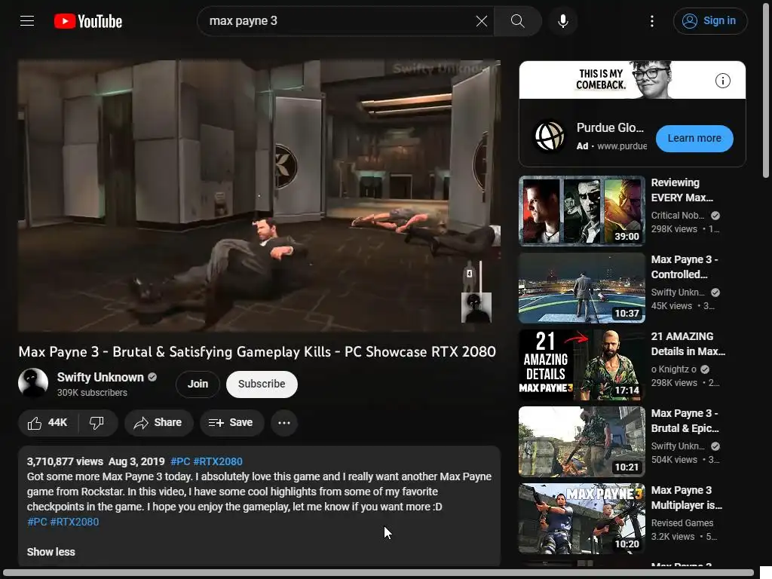
Task: Clear search text with X icon
Action: pyautogui.click(x=482, y=20)
